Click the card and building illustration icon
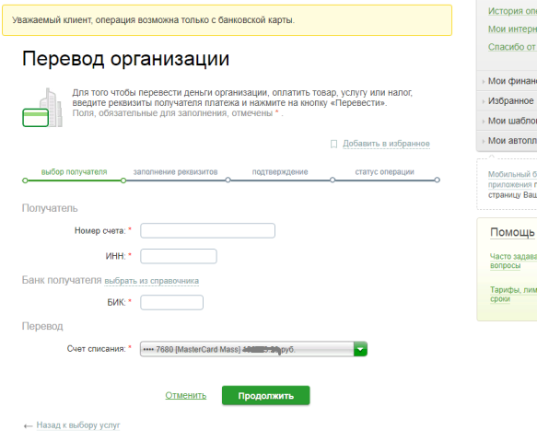 (42, 108)
